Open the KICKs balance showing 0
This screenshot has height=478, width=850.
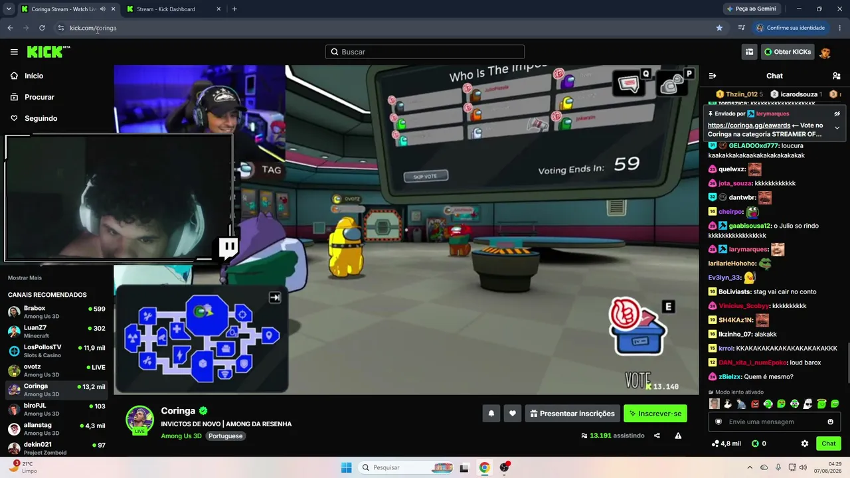[x=759, y=443]
